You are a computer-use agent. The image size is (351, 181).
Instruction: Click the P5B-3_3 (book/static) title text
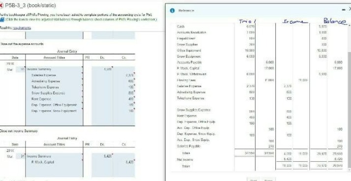click(x=30, y=5)
